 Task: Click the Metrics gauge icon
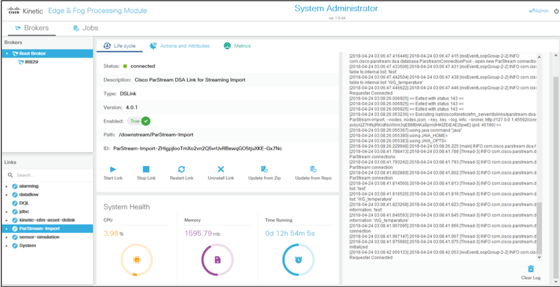(227, 46)
